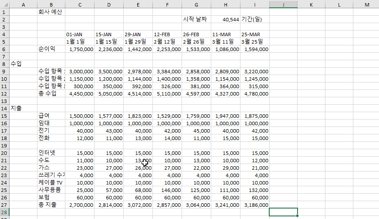Select the 01-JAN date cell
This screenshot has width=379, height=219.
(x=80, y=34)
